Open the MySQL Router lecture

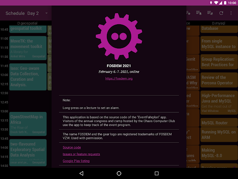[x=219, y=122]
